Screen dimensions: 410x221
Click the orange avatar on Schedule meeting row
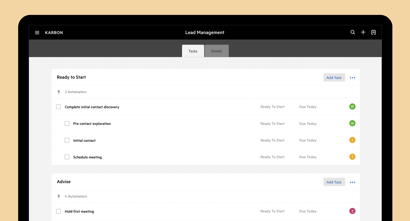coord(352,157)
